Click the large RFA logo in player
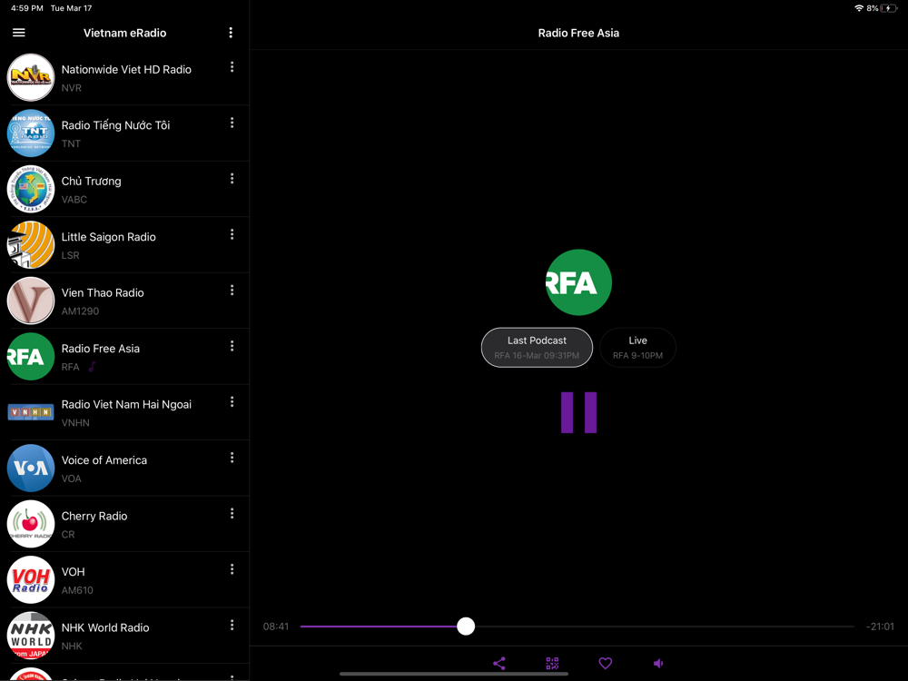Viewport: 908px width, 681px height. tap(578, 282)
